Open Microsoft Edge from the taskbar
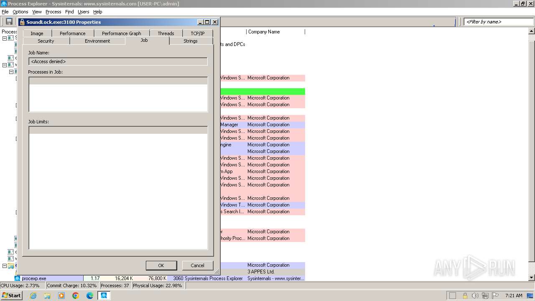Viewport: 535px width, 301px height. [90, 296]
